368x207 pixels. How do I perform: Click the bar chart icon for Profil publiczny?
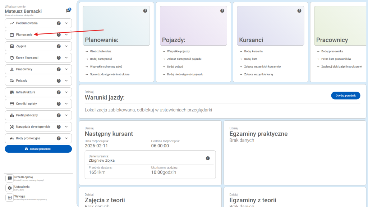point(11,115)
